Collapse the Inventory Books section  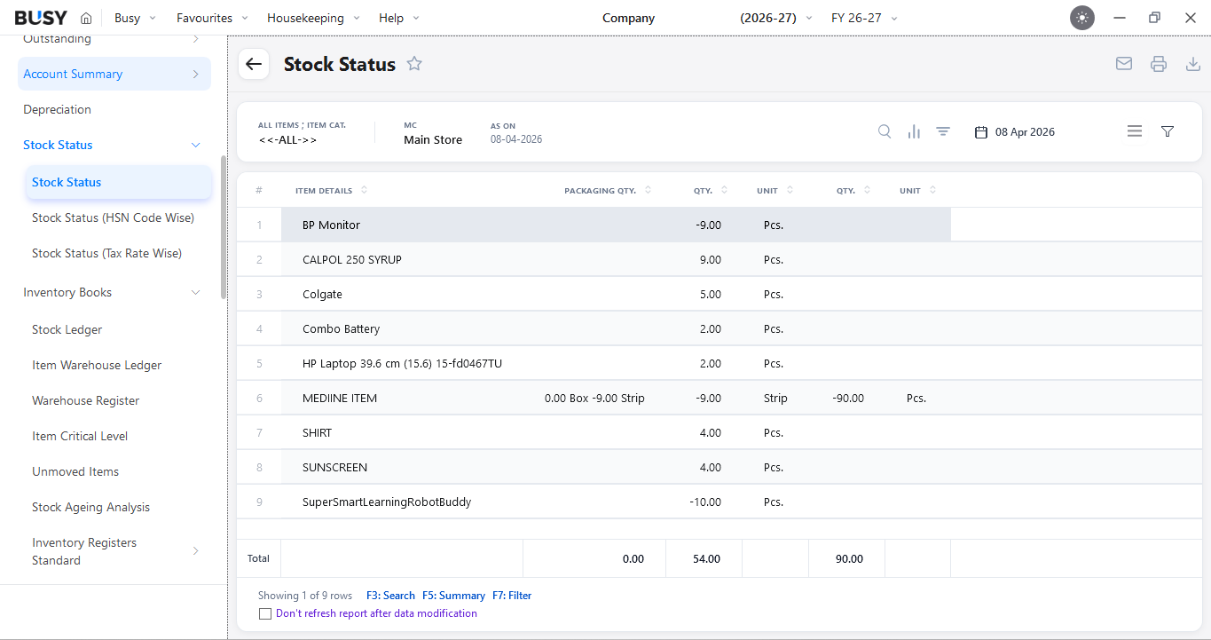coord(195,292)
